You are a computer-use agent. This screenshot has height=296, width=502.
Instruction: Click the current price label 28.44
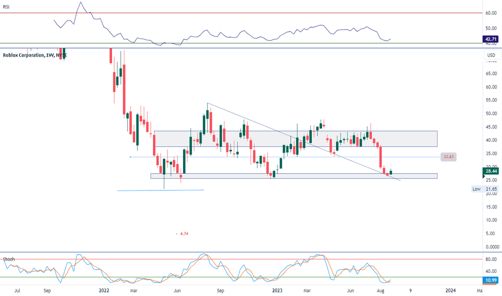491,171
